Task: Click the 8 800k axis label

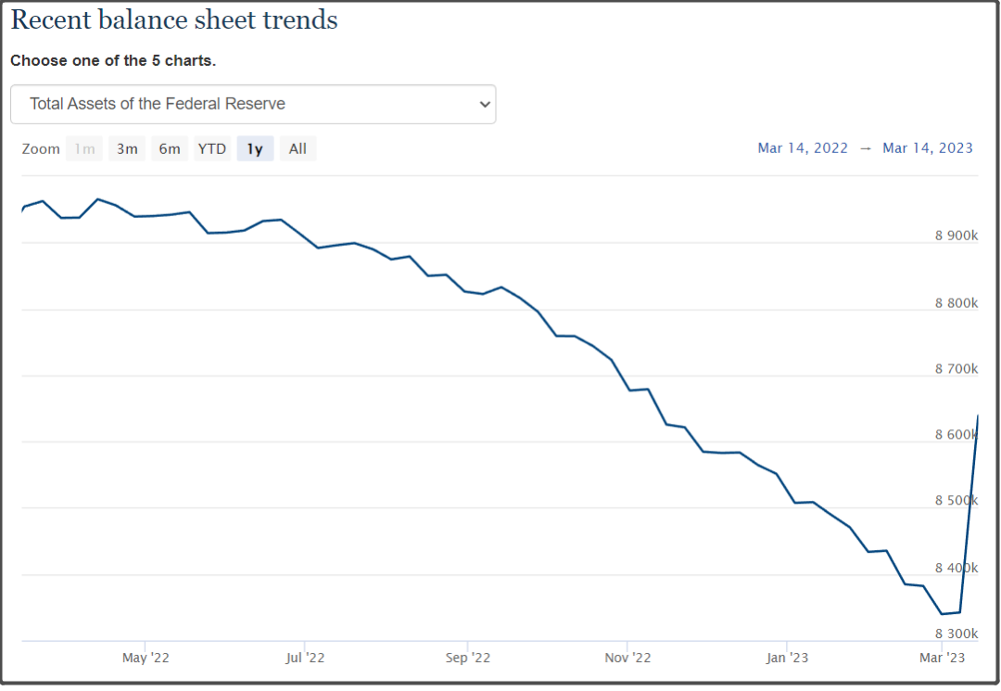Action: click(957, 303)
